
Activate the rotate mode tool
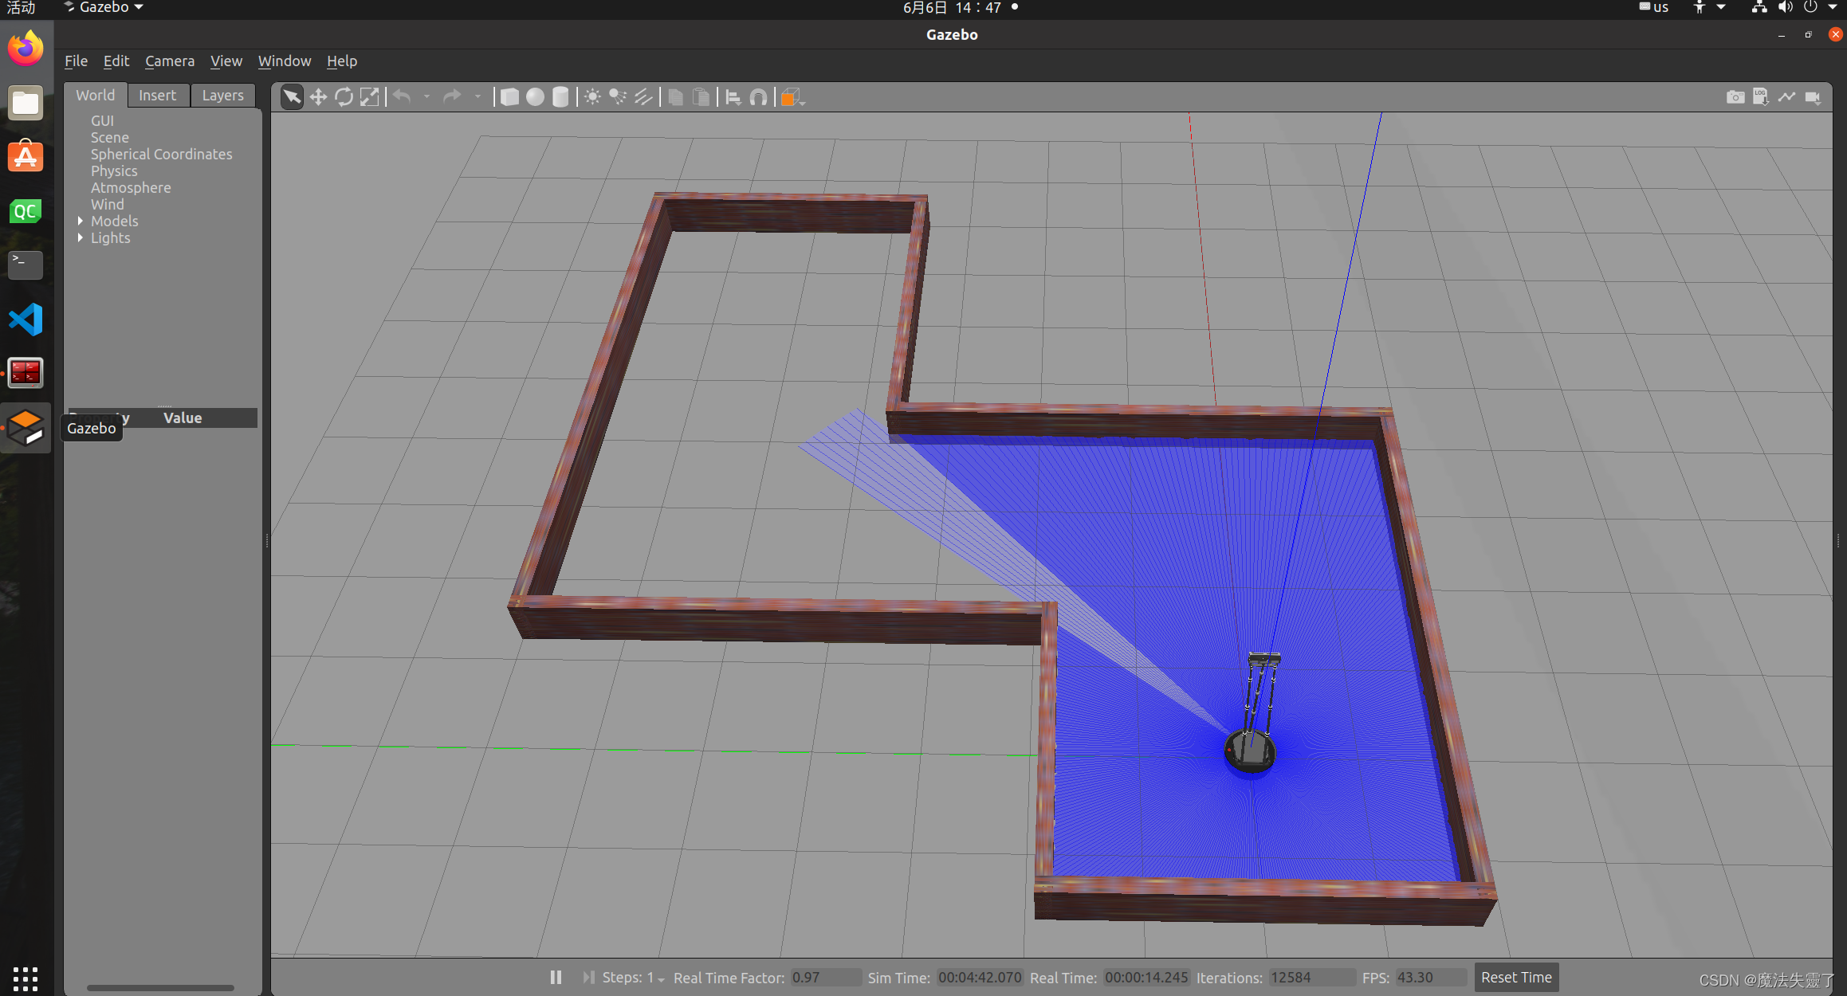pyautogui.click(x=344, y=97)
